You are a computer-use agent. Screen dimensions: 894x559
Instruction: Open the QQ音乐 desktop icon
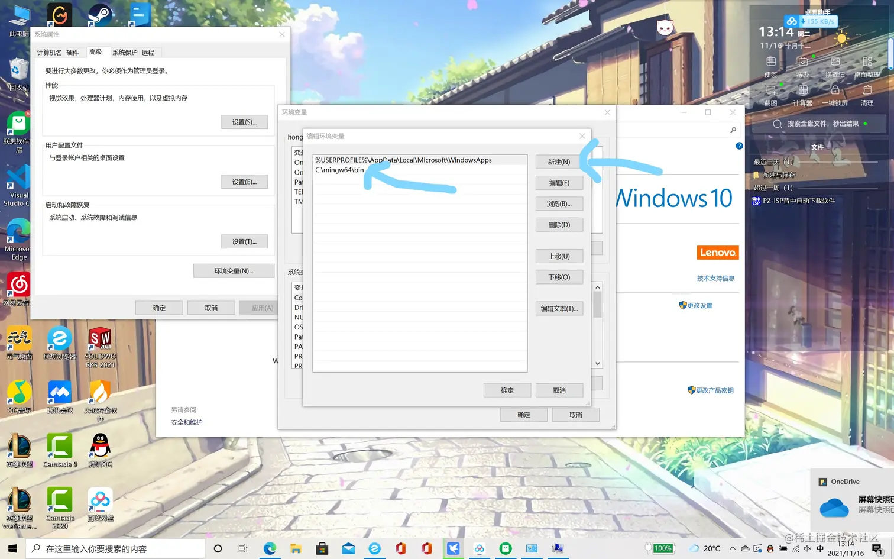pos(20,396)
